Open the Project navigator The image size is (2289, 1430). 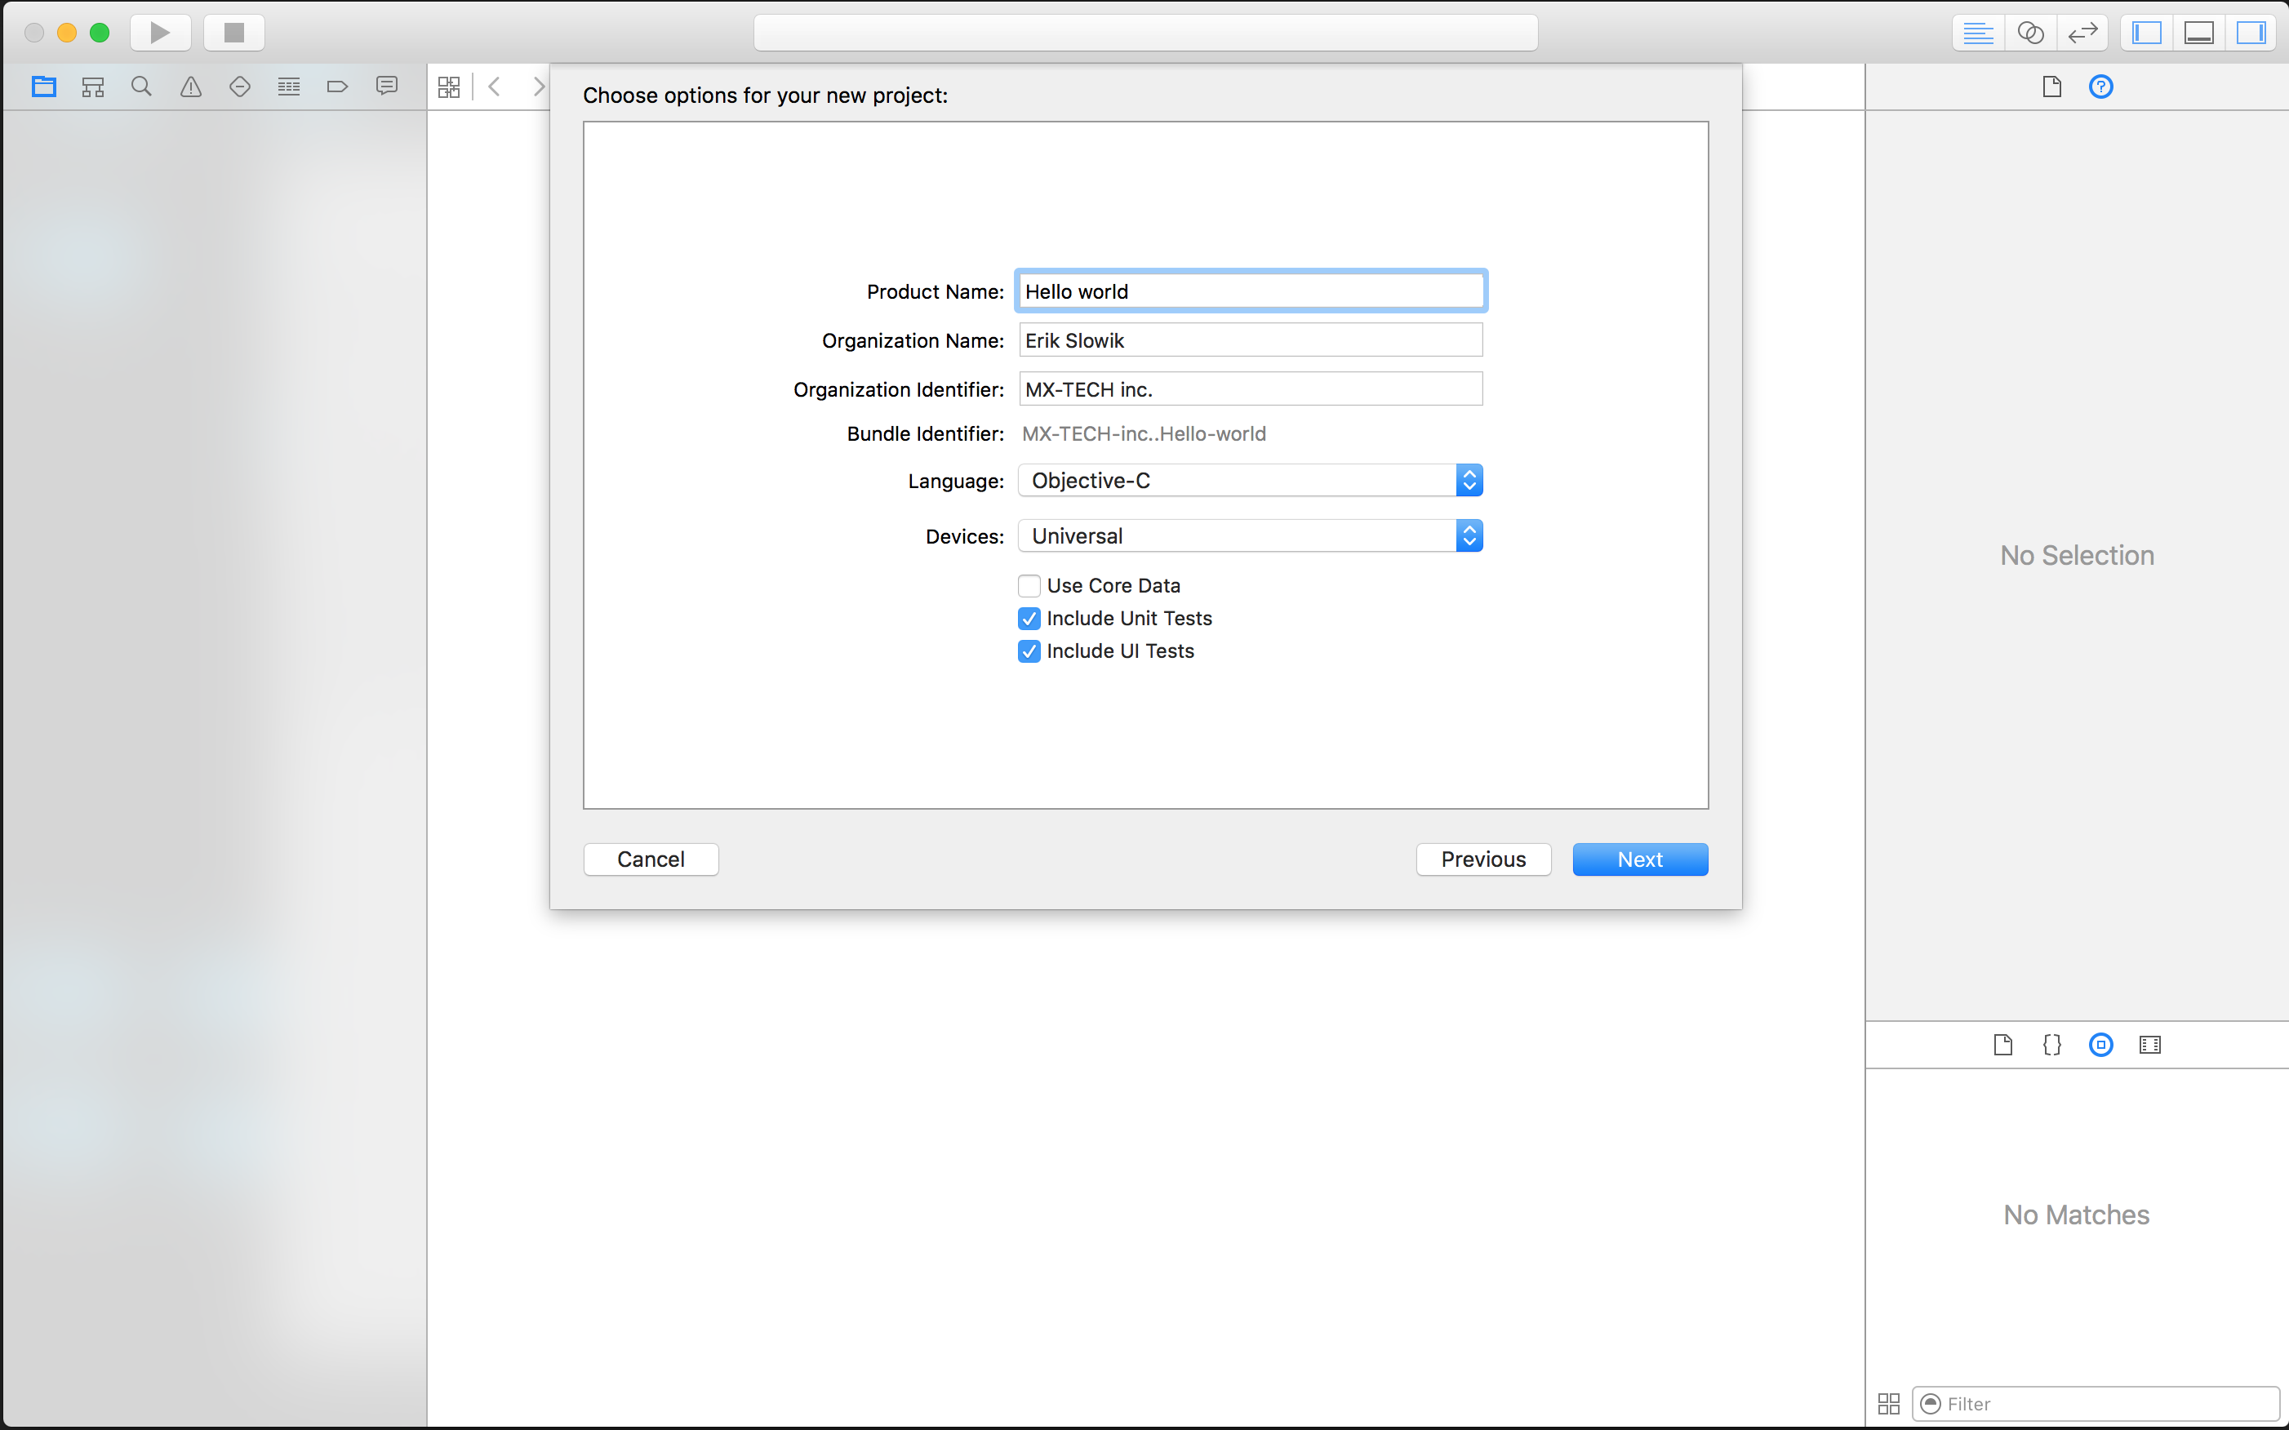[x=44, y=86]
